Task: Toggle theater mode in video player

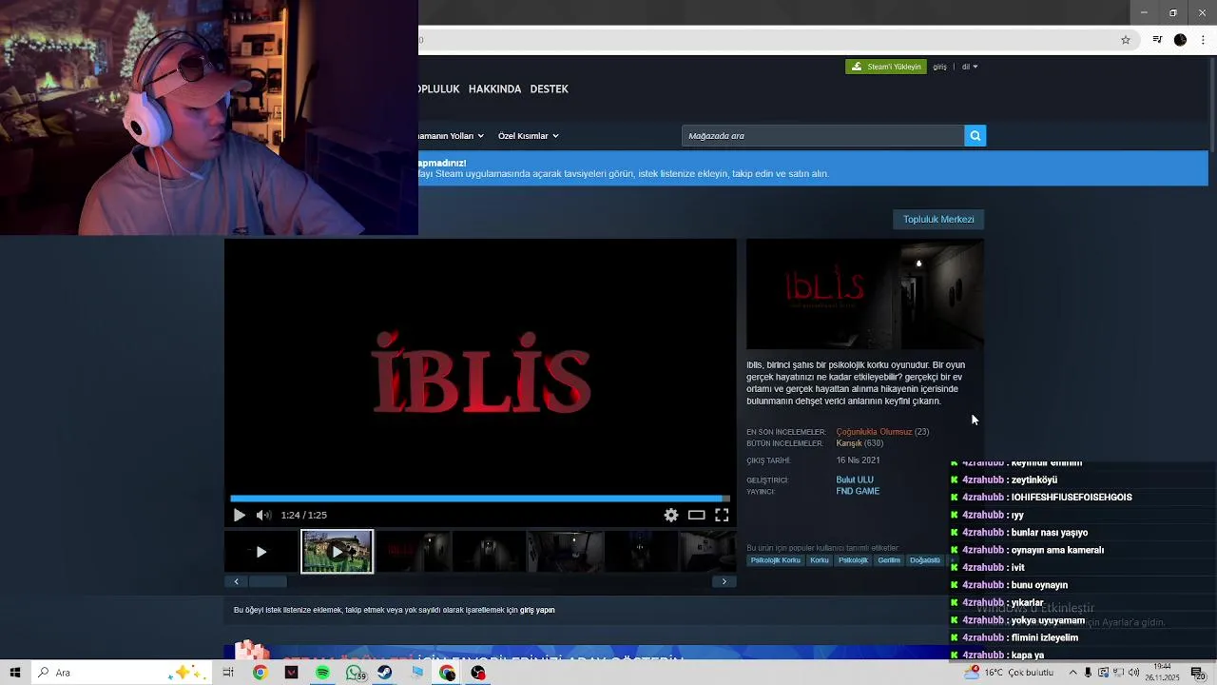Action: coord(697,515)
